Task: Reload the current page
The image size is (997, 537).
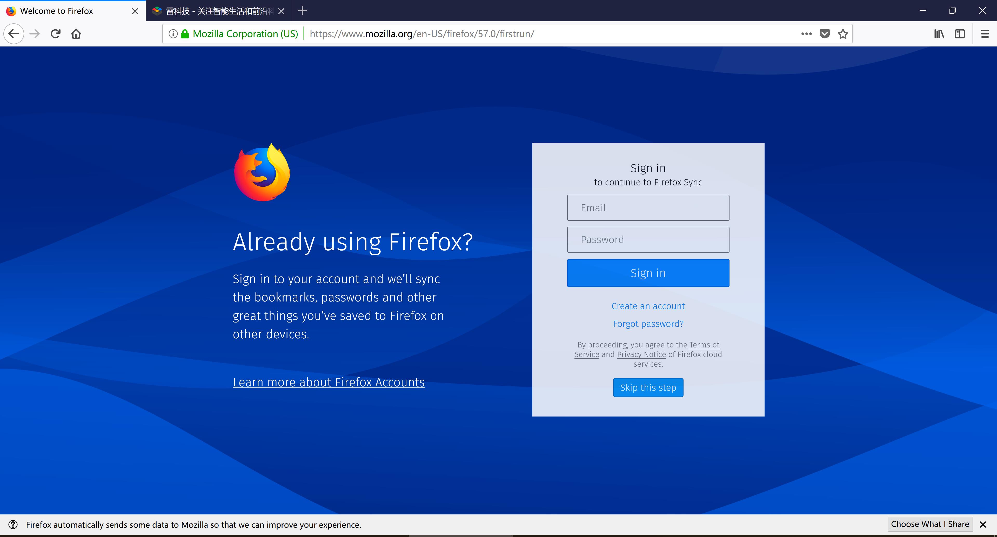Action: click(55, 34)
